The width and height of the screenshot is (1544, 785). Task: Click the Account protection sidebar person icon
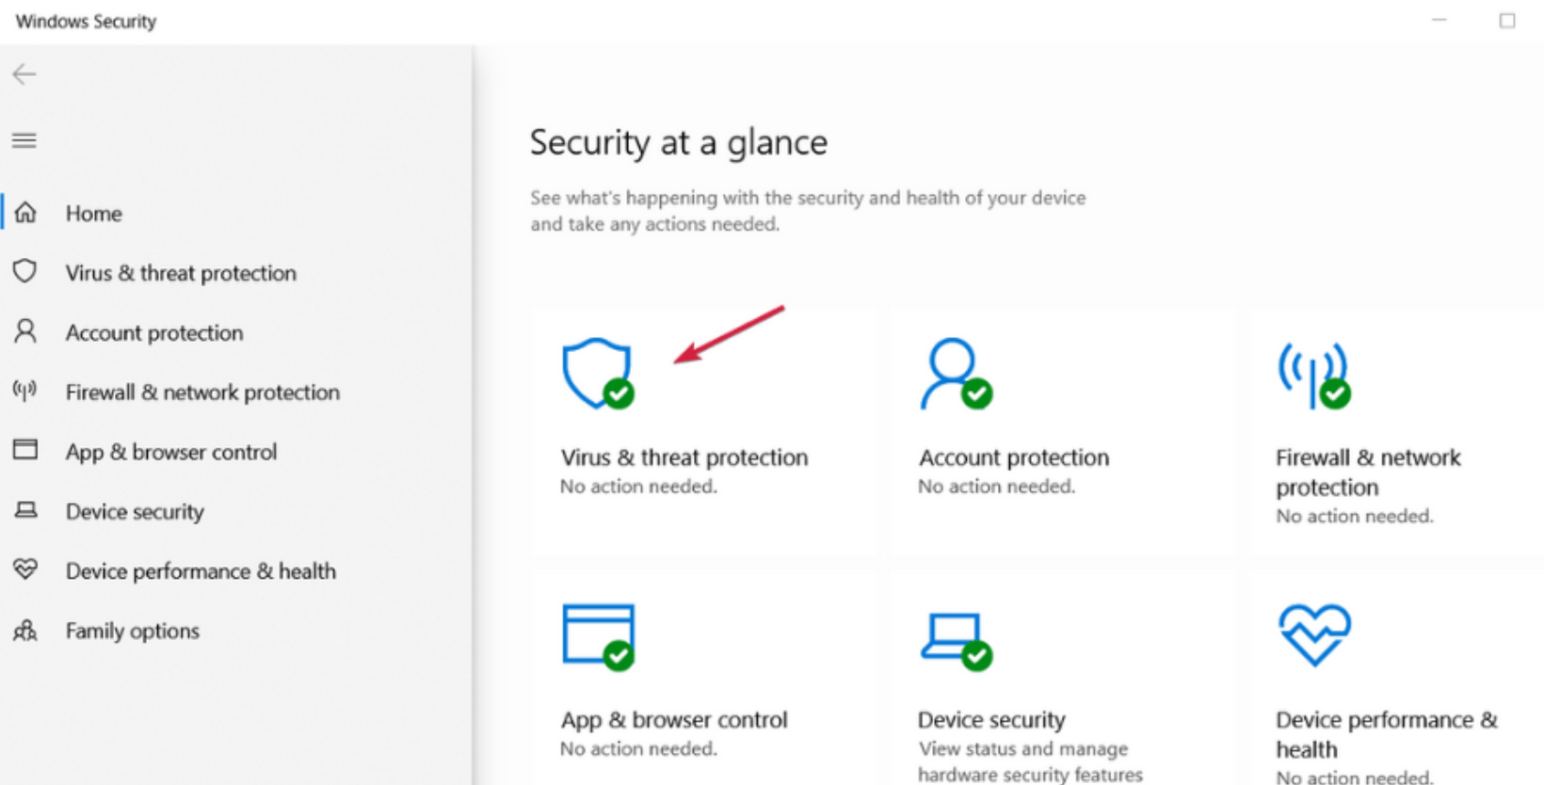(x=24, y=332)
